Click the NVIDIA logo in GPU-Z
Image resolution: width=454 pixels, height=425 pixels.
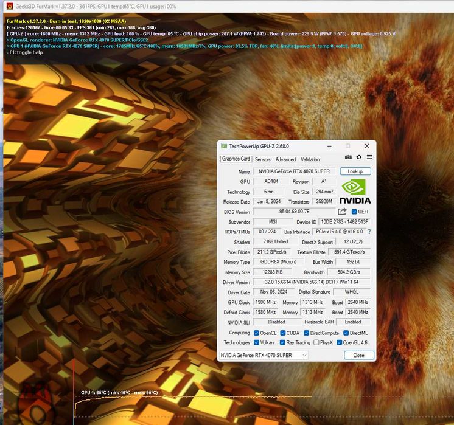point(355,192)
